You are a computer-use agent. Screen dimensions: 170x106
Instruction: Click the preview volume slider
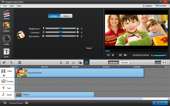click(x=160, y=55)
